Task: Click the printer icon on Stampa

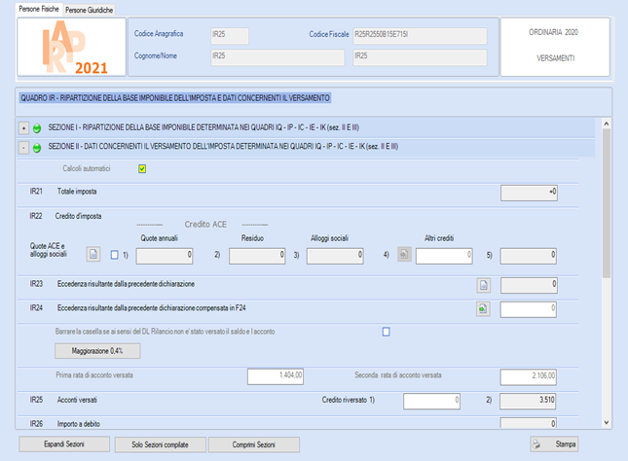Action: [x=536, y=444]
